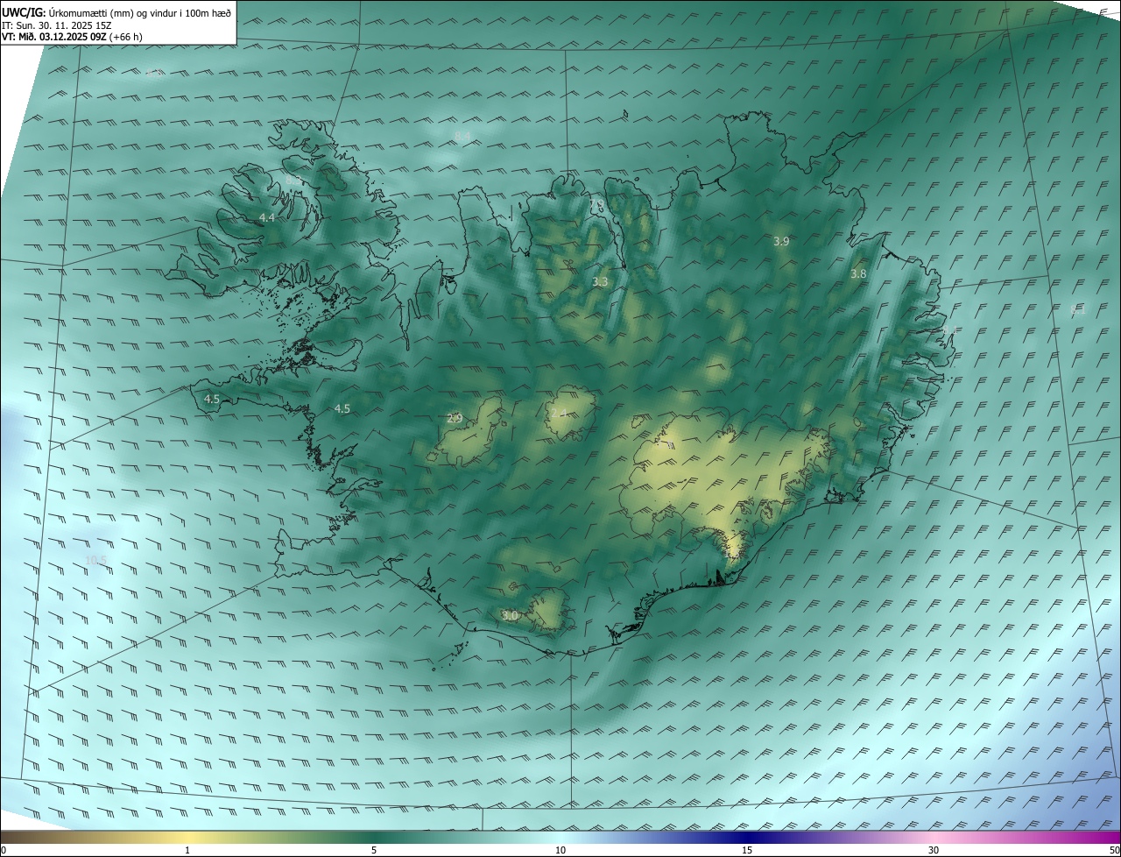
Task: Select the 3.8 value label on the map
Action: [858, 273]
